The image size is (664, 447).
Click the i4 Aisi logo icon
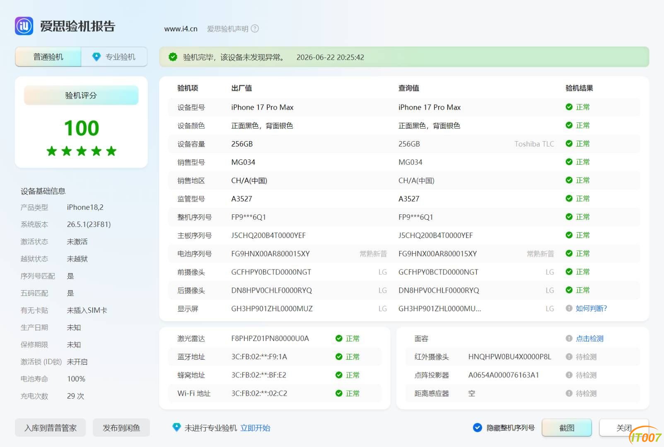click(x=24, y=26)
